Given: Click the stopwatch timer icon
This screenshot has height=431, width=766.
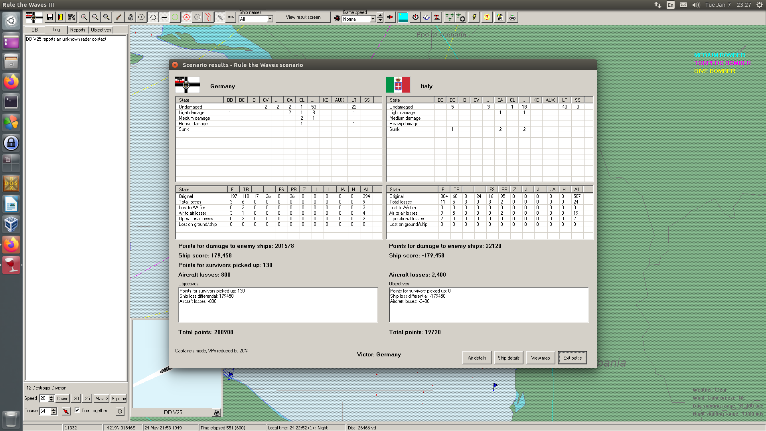Looking at the screenshot, I should [415, 17].
